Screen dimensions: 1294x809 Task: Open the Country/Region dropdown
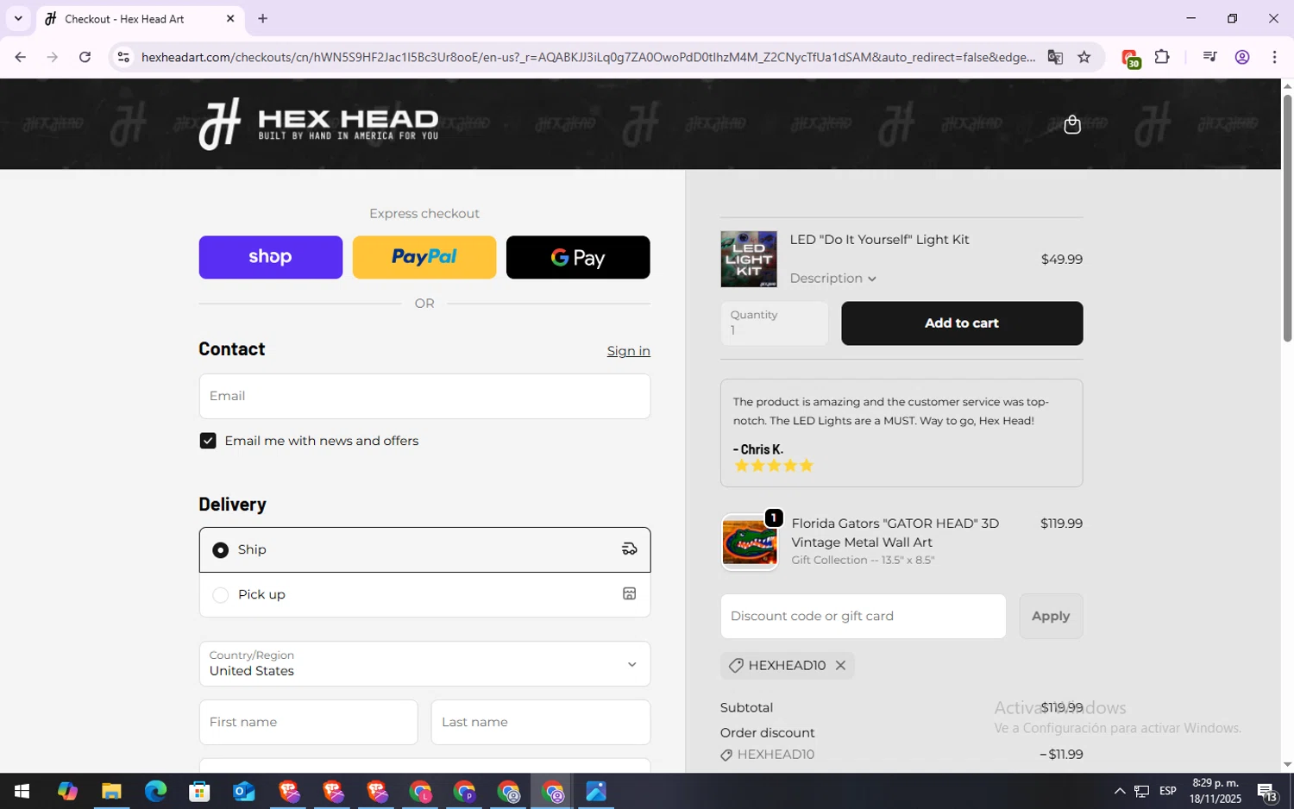[x=424, y=663]
